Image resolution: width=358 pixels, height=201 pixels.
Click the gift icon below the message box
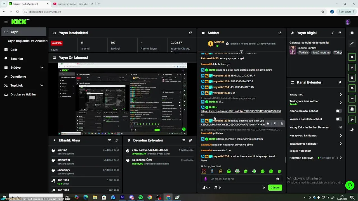tap(216, 188)
